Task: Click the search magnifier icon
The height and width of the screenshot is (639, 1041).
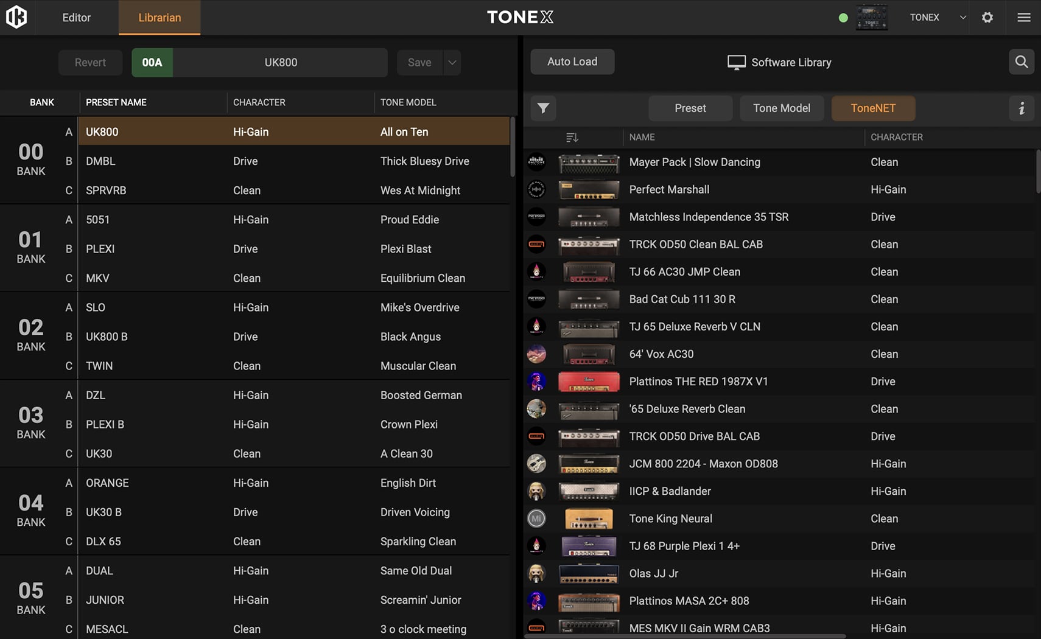Action: pos(1022,62)
